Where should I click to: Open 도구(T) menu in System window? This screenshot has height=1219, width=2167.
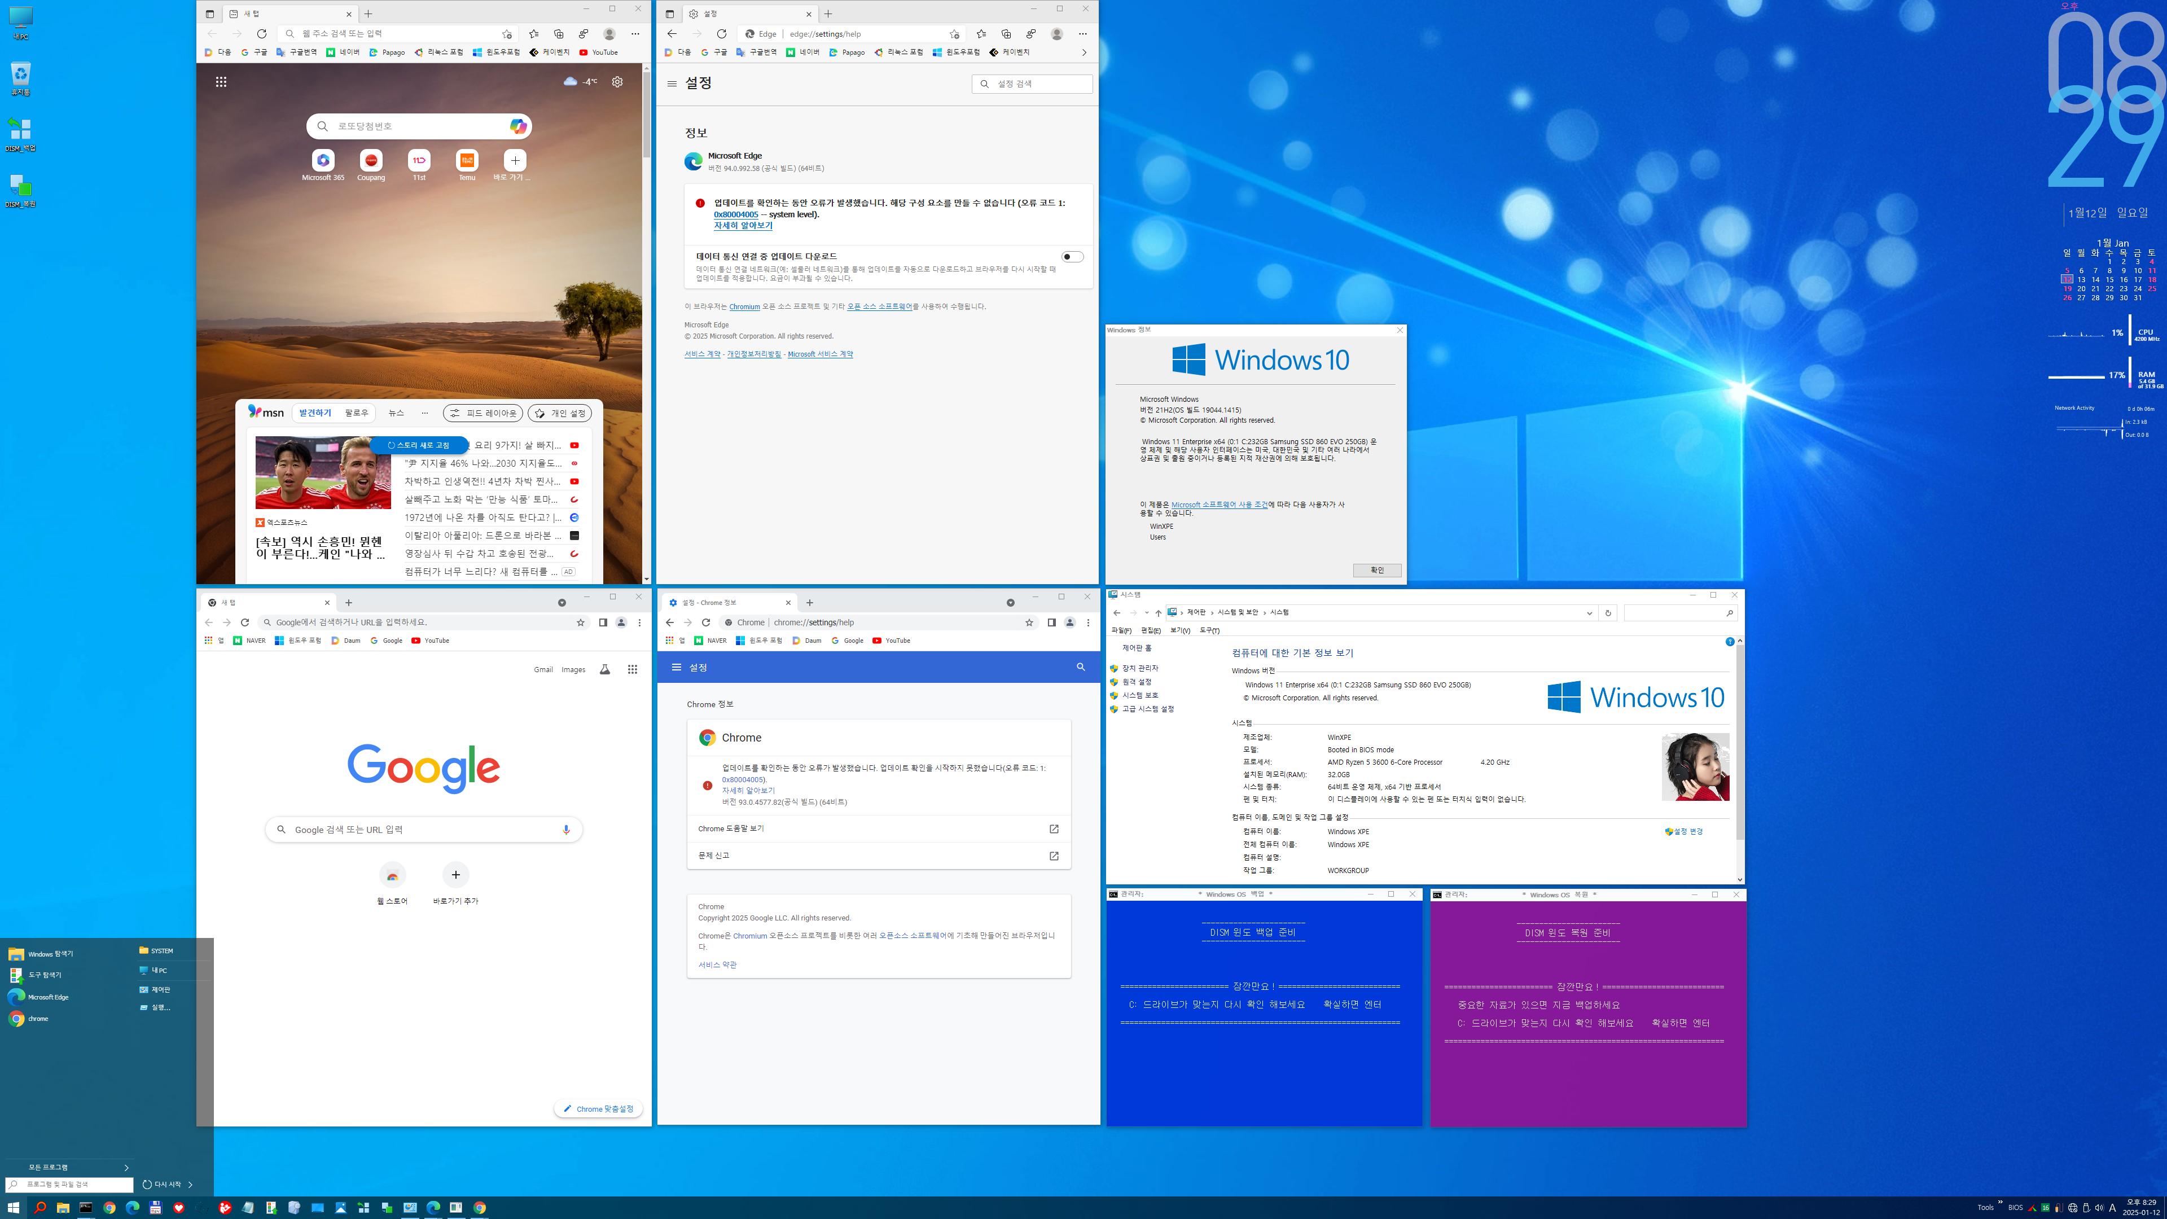coord(1210,630)
